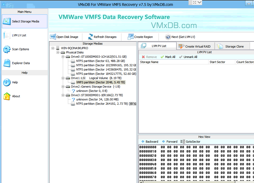Click the Refresh Storages arrows icon
The width and height of the screenshot is (254, 183).
90,37
